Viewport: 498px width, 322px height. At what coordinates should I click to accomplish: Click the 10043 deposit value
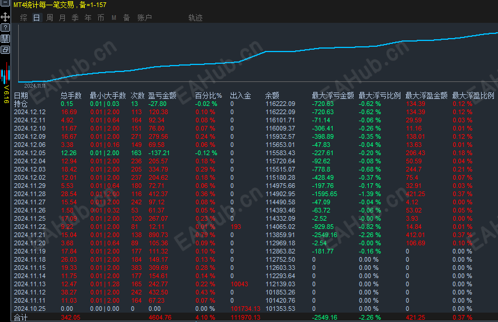pyautogui.click(x=240, y=284)
